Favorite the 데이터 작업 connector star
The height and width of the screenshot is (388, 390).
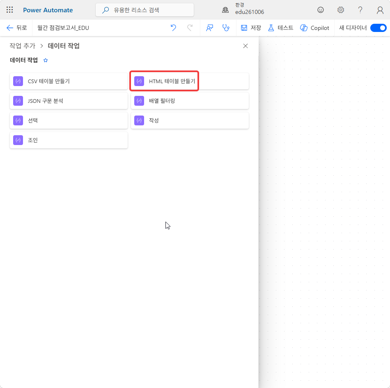[x=46, y=60]
